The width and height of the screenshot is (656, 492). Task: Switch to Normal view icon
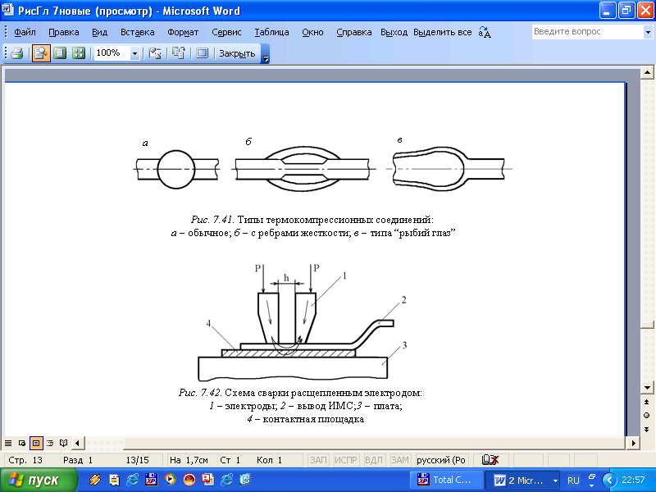pos(8,443)
